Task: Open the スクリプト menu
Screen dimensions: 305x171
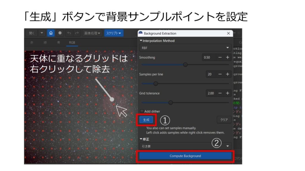Action: pyautogui.click(x=113, y=33)
